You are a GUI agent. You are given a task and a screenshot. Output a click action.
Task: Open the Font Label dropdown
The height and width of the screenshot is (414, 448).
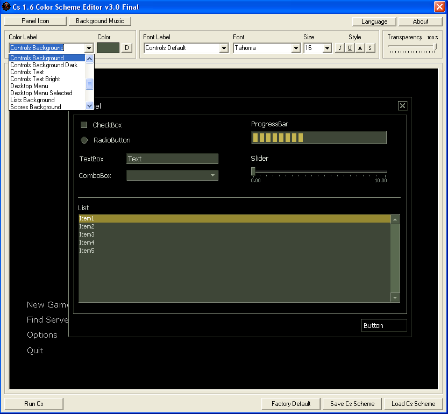tap(224, 48)
